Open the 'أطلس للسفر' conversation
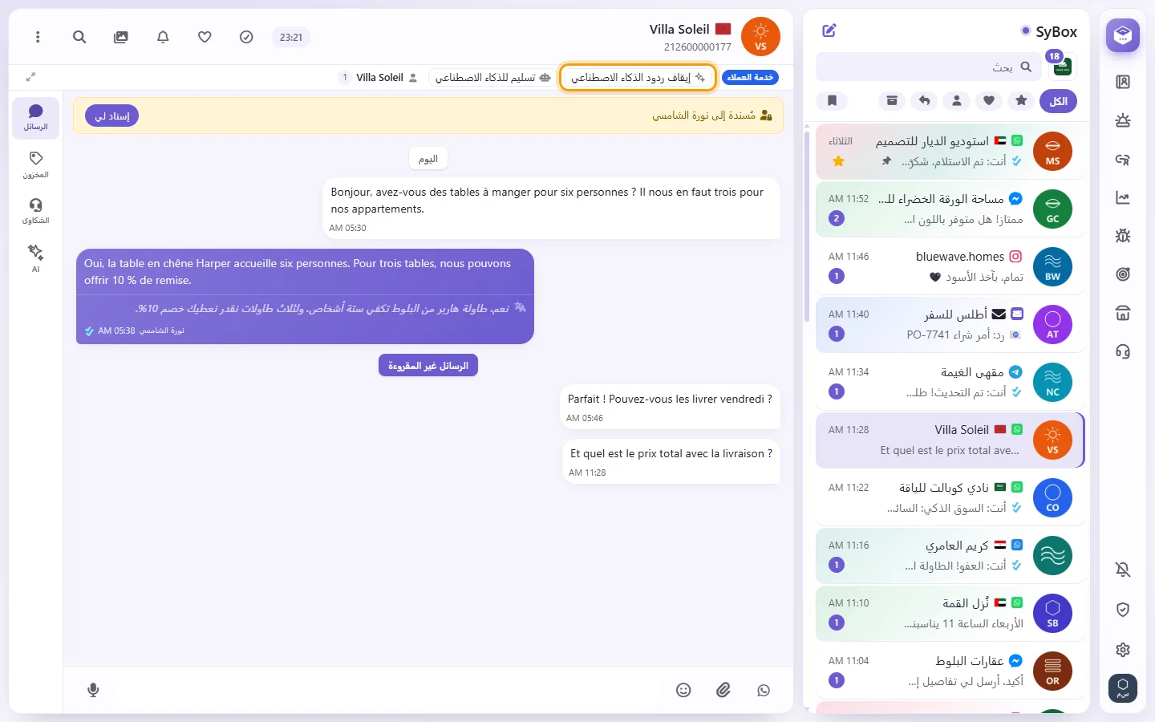The width and height of the screenshot is (1155, 722). click(950, 324)
